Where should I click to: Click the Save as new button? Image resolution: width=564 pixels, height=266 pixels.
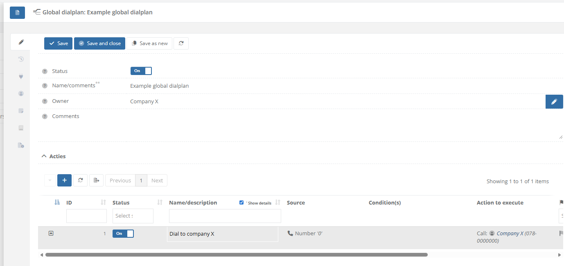pos(149,43)
